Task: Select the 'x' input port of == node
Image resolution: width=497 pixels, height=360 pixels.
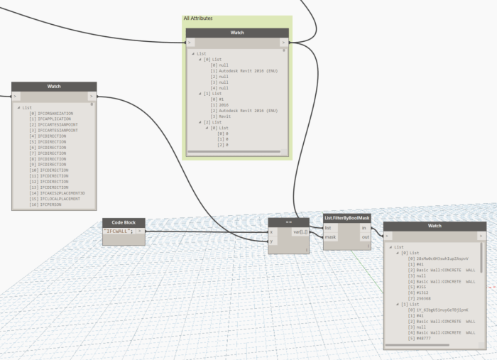Action: point(272,231)
